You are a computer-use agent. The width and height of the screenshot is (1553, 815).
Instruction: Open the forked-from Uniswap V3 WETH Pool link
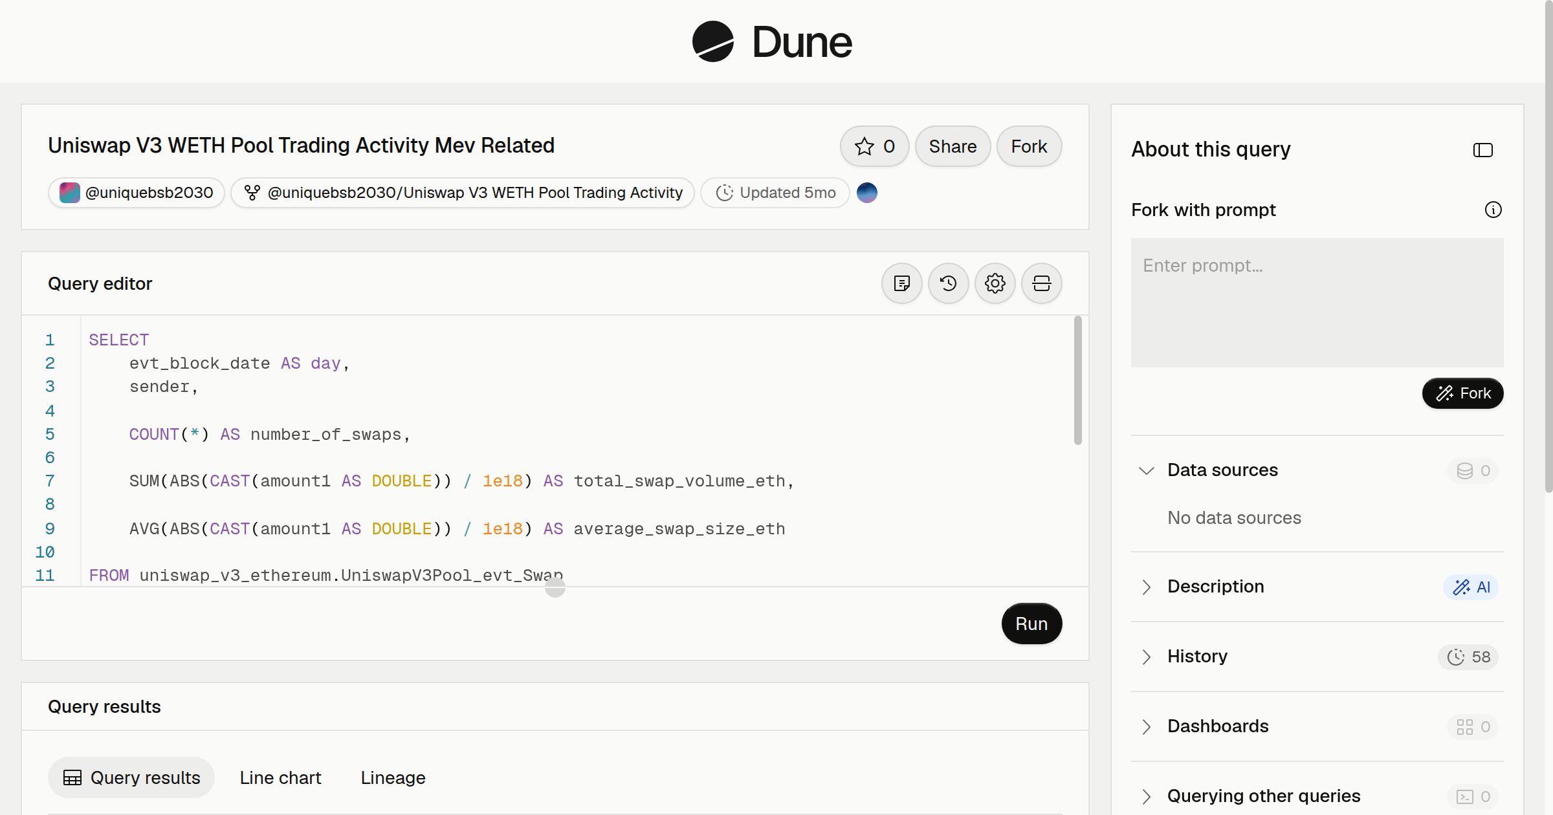[463, 193]
